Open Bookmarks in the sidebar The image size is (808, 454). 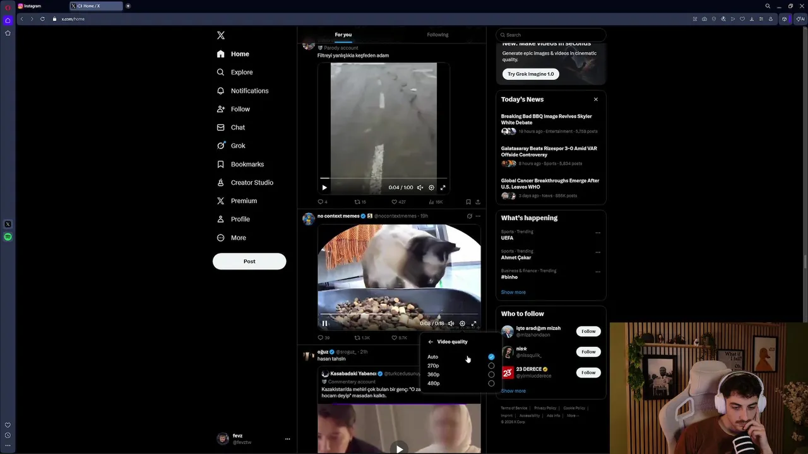click(x=241, y=164)
